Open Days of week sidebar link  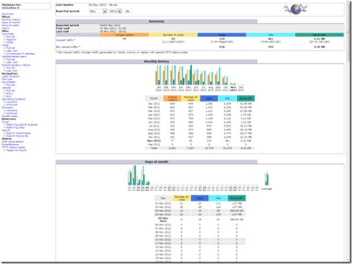[10, 25]
